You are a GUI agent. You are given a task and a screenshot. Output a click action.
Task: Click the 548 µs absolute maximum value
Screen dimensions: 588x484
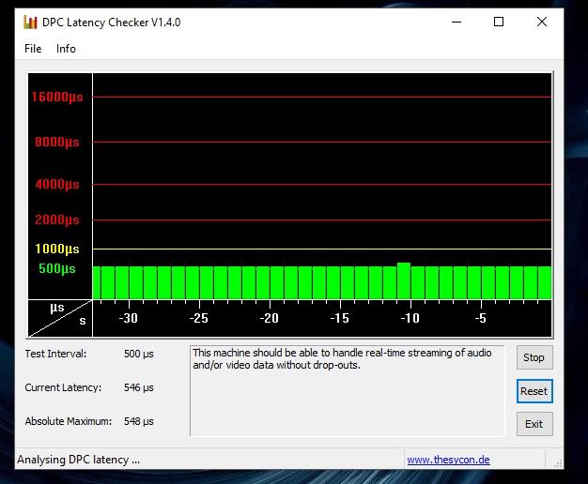[x=139, y=421]
